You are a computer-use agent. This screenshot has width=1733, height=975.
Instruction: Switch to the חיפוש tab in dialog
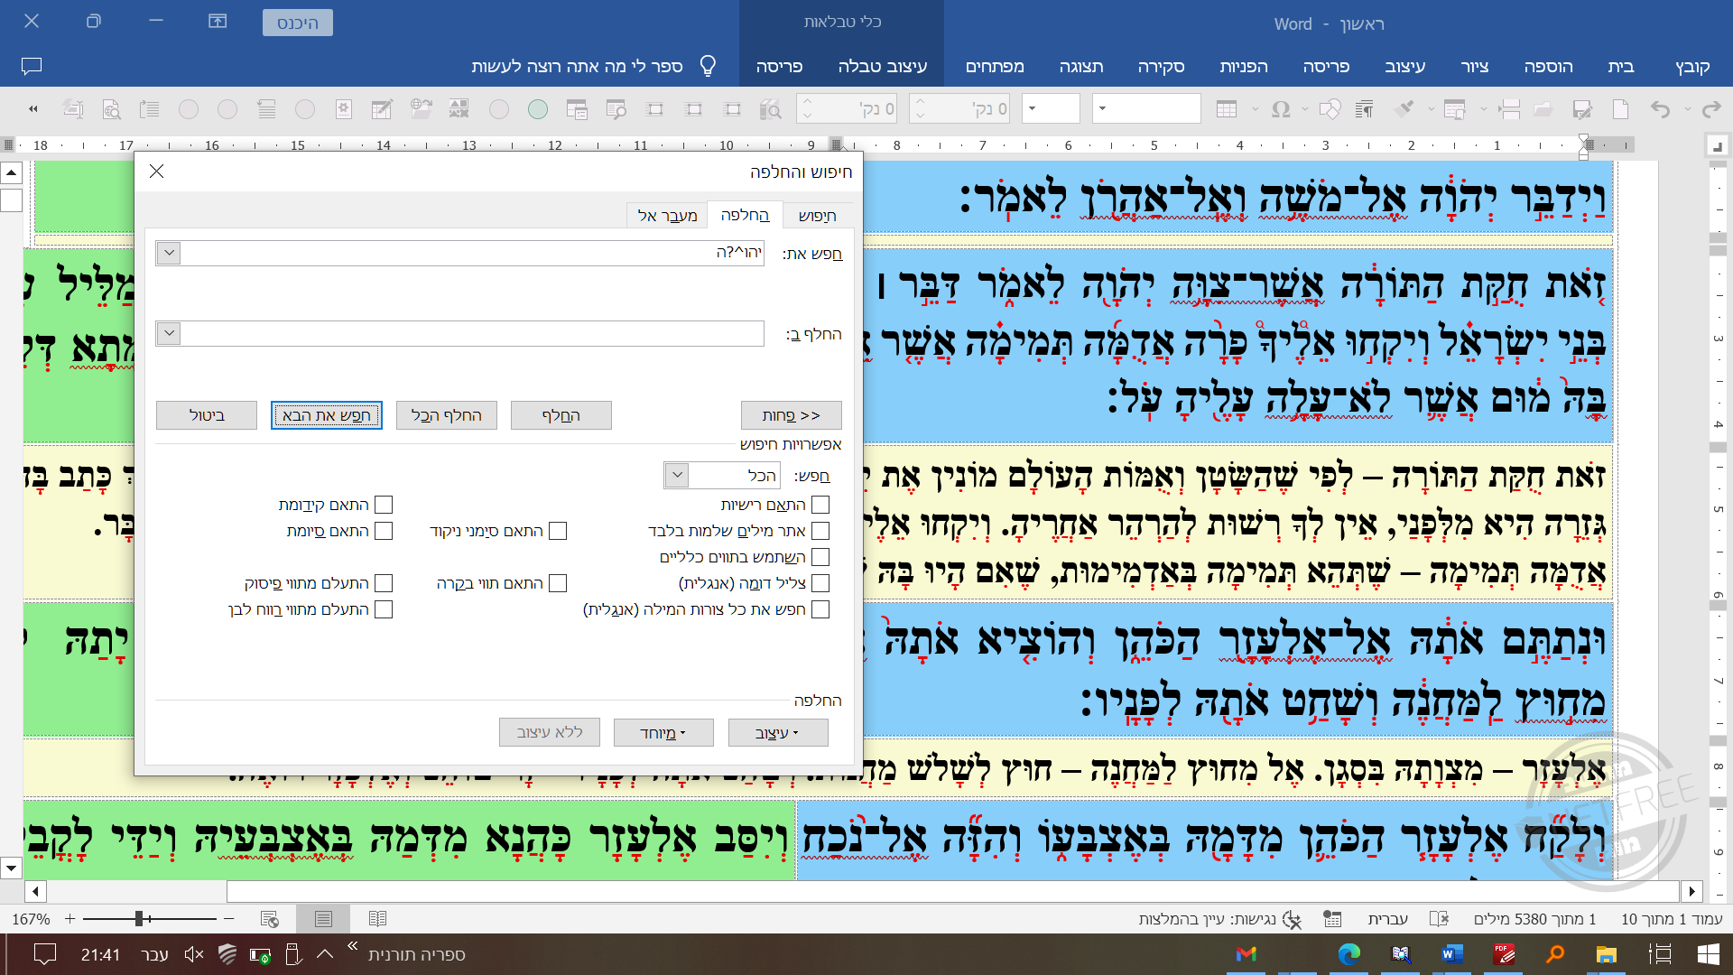pyautogui.click(x=817, y=216)
